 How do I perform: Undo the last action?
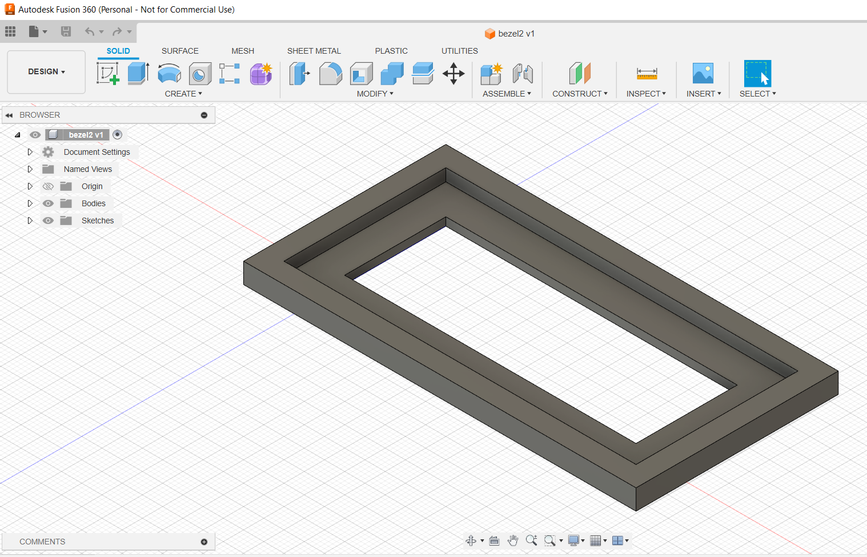coord(90,31)
